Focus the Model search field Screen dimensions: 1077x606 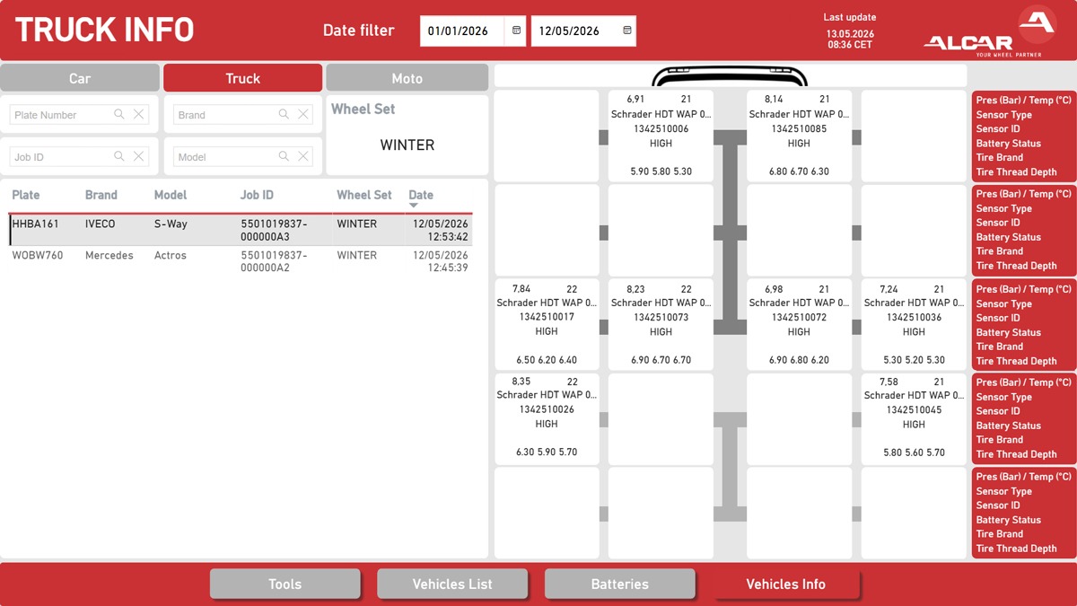pos(243,156)
